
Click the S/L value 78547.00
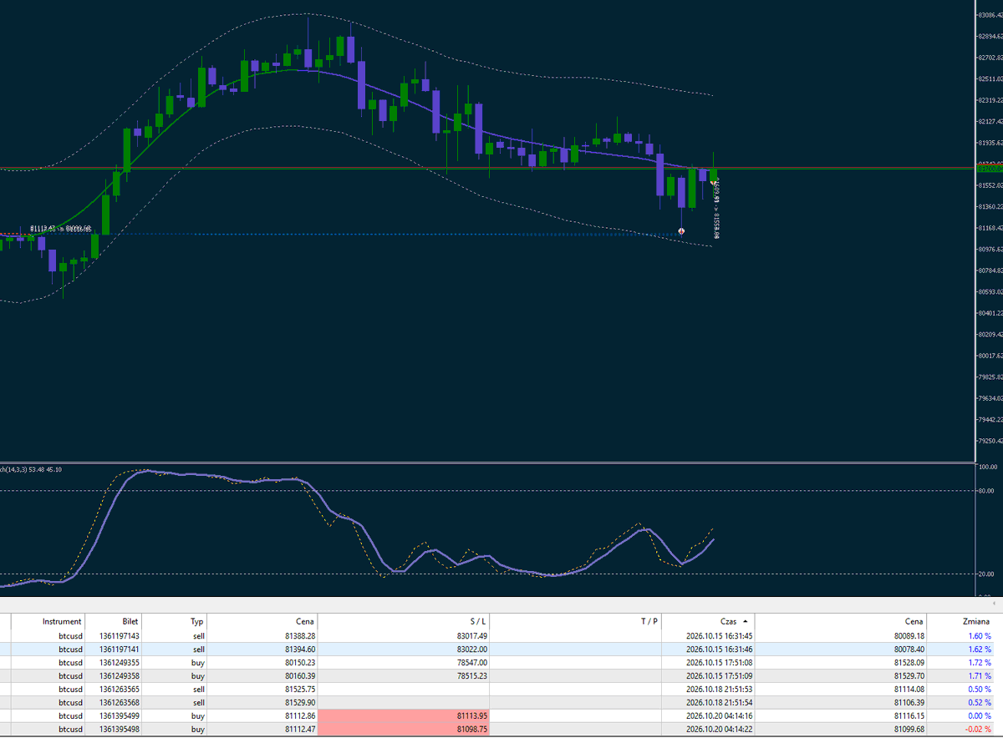tap(472, 662)
